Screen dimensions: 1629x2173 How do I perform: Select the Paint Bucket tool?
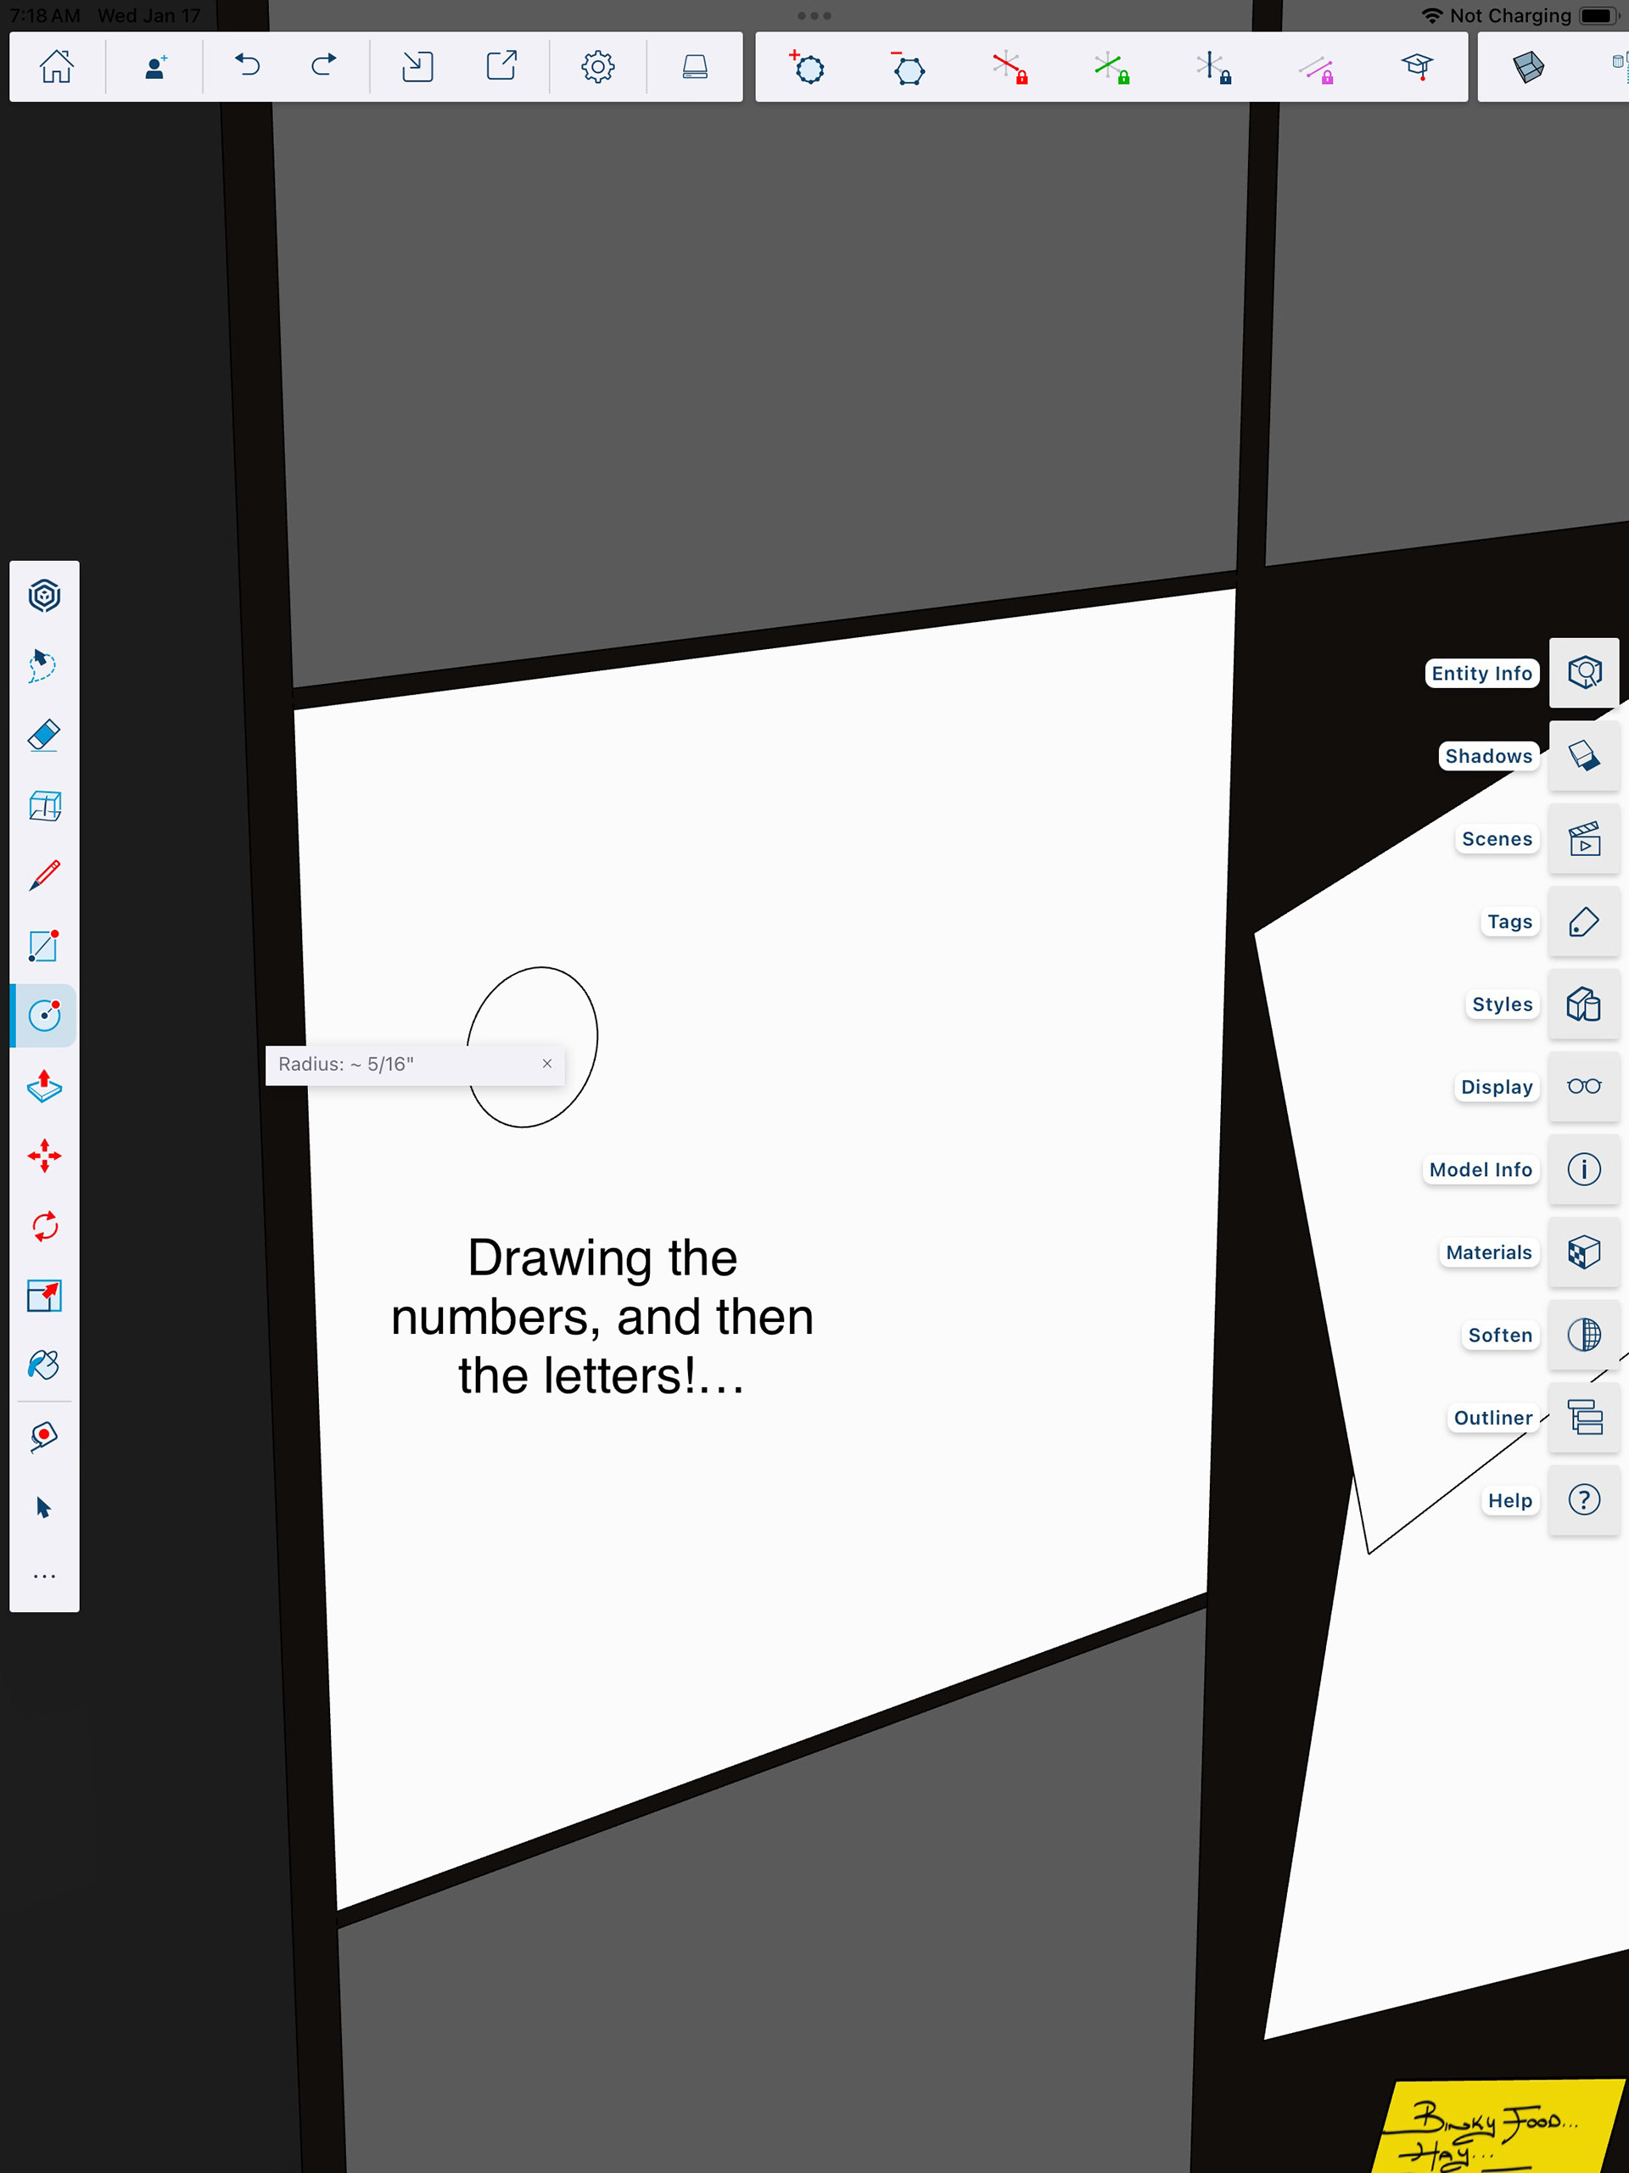click(x=44, y=1365)
